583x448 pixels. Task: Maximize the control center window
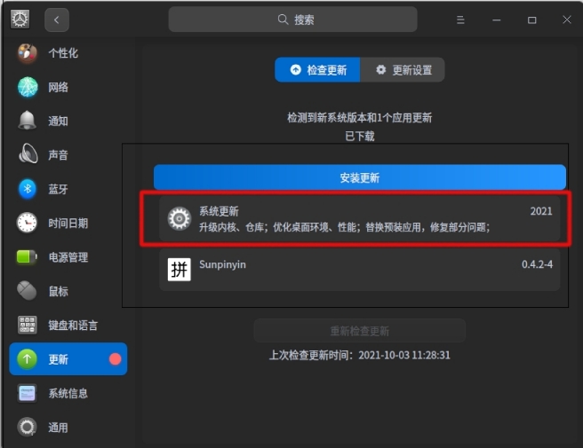[531, 20]
